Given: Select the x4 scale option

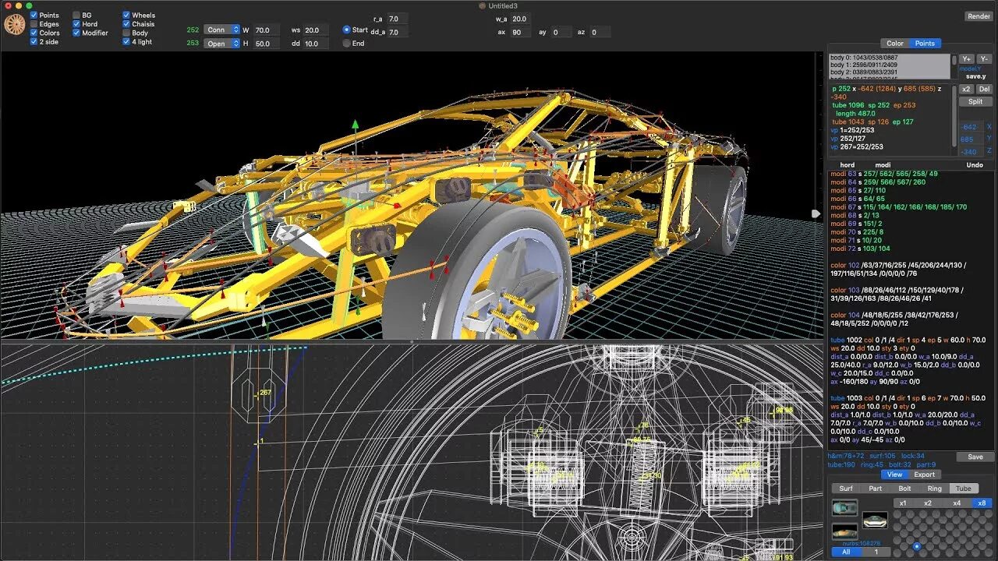Looking at the screenshot, I should [956, 503].
